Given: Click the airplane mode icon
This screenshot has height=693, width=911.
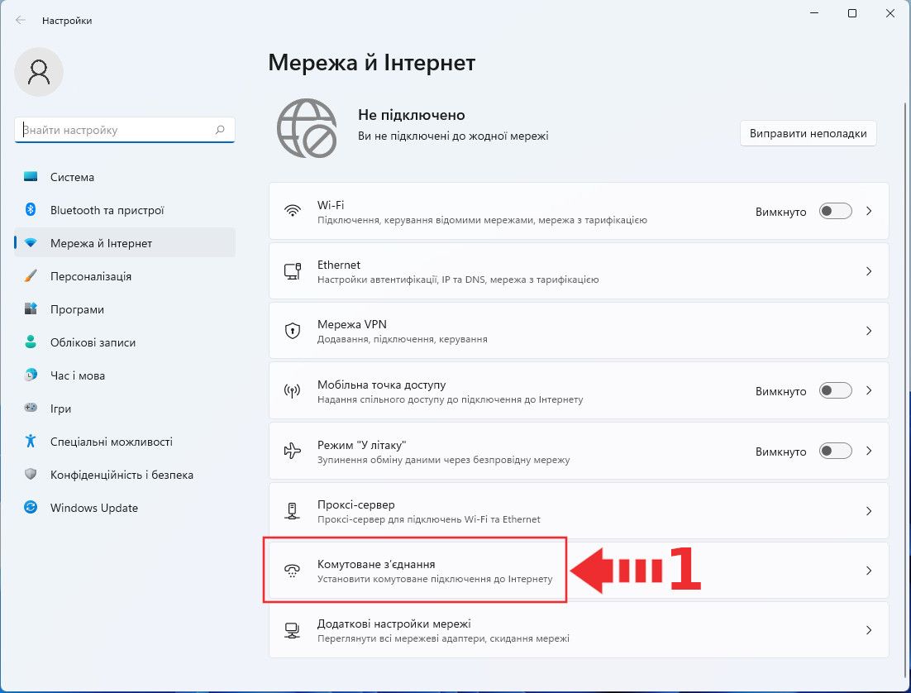Looking at the screenshot, I should tap(293, 451).
